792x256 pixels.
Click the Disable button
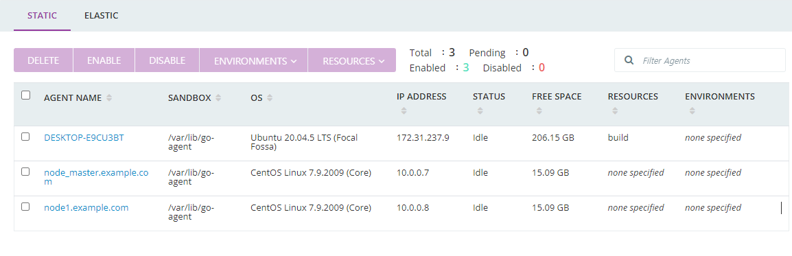(x=167, y=60)
